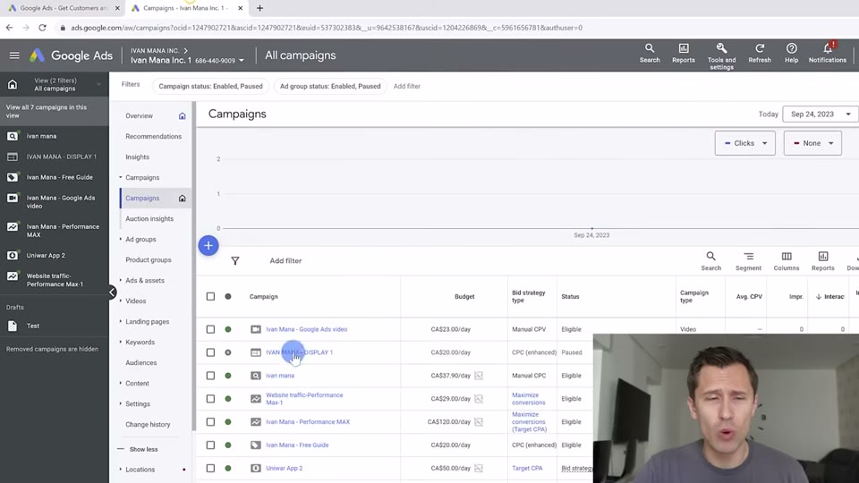Open the Clicks metric dropdown
The width and height of the screenshot is (859, 483).
click(744, 143)
